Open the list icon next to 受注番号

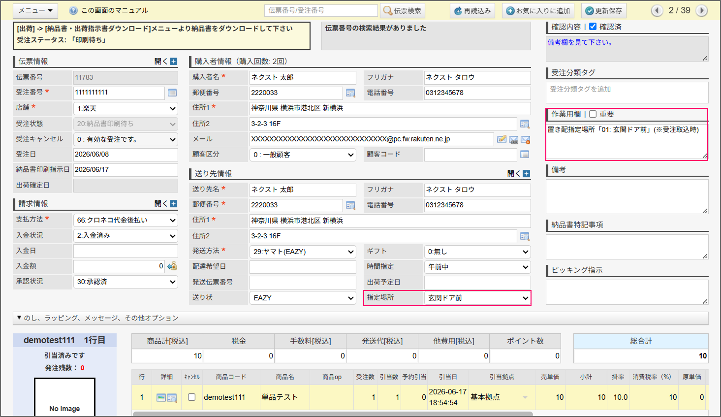coord(172,93)
